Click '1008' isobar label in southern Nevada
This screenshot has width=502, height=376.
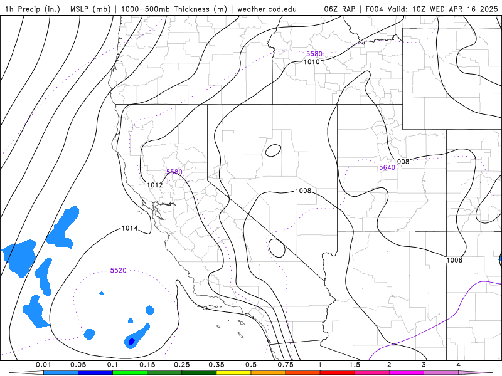(x=303, y=191)
